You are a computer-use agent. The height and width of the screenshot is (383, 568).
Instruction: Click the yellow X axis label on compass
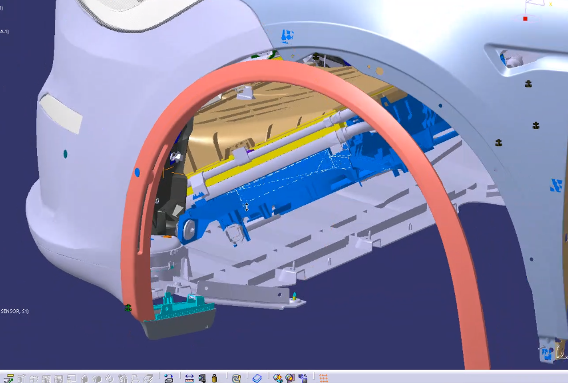(551, 5)
